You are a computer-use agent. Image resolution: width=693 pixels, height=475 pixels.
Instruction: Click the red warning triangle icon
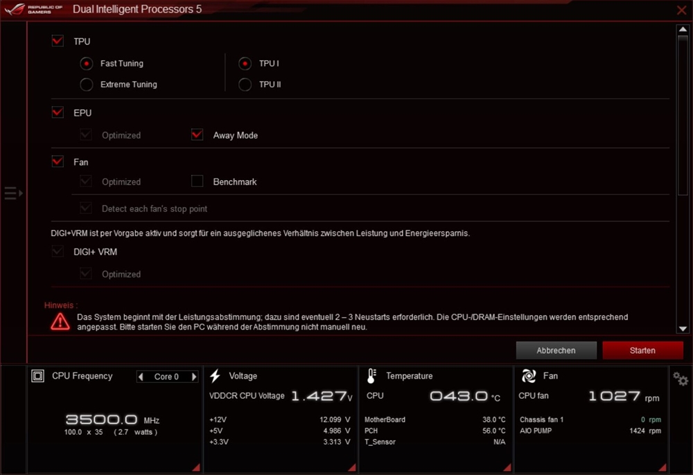point(60,321)
